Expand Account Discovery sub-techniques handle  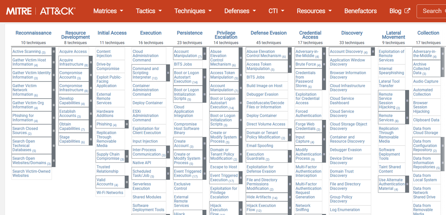click(373, 52)
